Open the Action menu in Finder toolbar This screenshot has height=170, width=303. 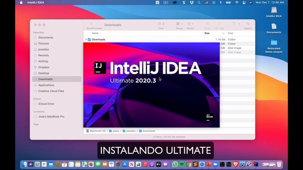190,24
